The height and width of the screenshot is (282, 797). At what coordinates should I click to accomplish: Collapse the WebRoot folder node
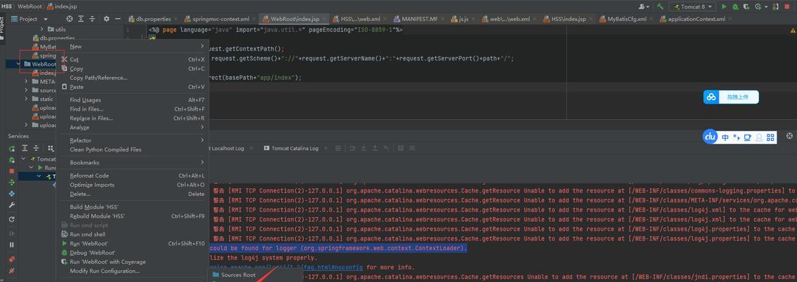(x=19, y=64)
